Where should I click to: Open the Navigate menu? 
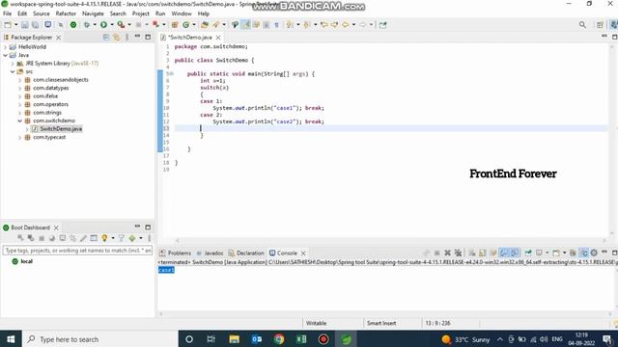pos(93,13)
